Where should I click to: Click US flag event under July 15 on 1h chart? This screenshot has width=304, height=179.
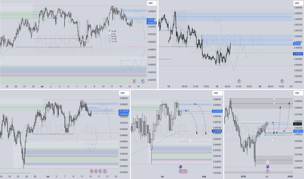134,81
